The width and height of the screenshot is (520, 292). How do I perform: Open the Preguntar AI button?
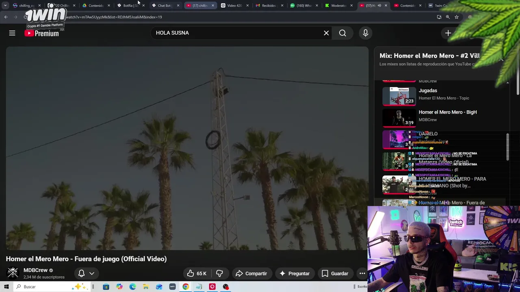(295, 273)
